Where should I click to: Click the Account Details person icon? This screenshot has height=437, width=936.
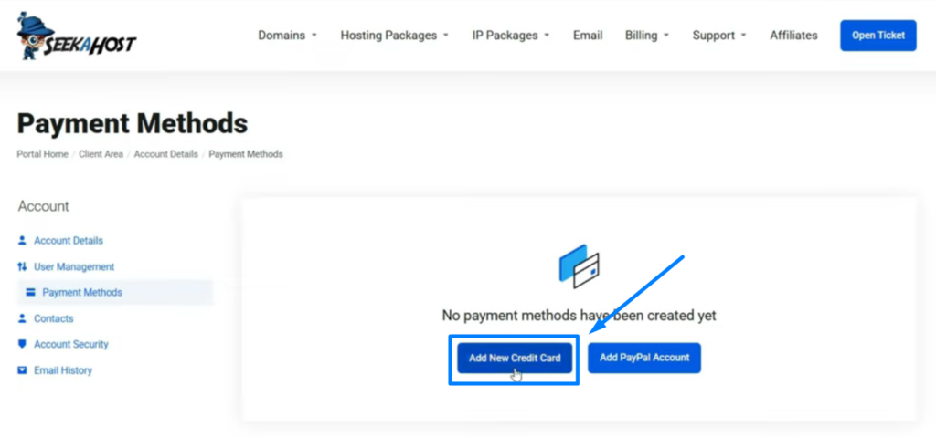pyautogui.click(x=22, y=240)
